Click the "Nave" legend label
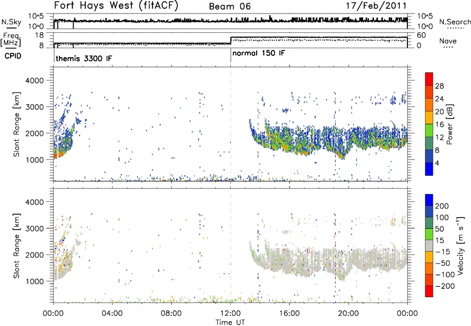 click(448, 41)
